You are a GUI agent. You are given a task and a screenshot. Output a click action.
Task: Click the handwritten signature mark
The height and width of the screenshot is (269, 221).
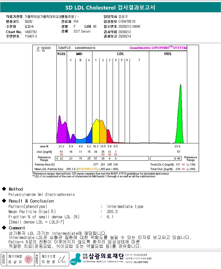[x=62, y=260]
